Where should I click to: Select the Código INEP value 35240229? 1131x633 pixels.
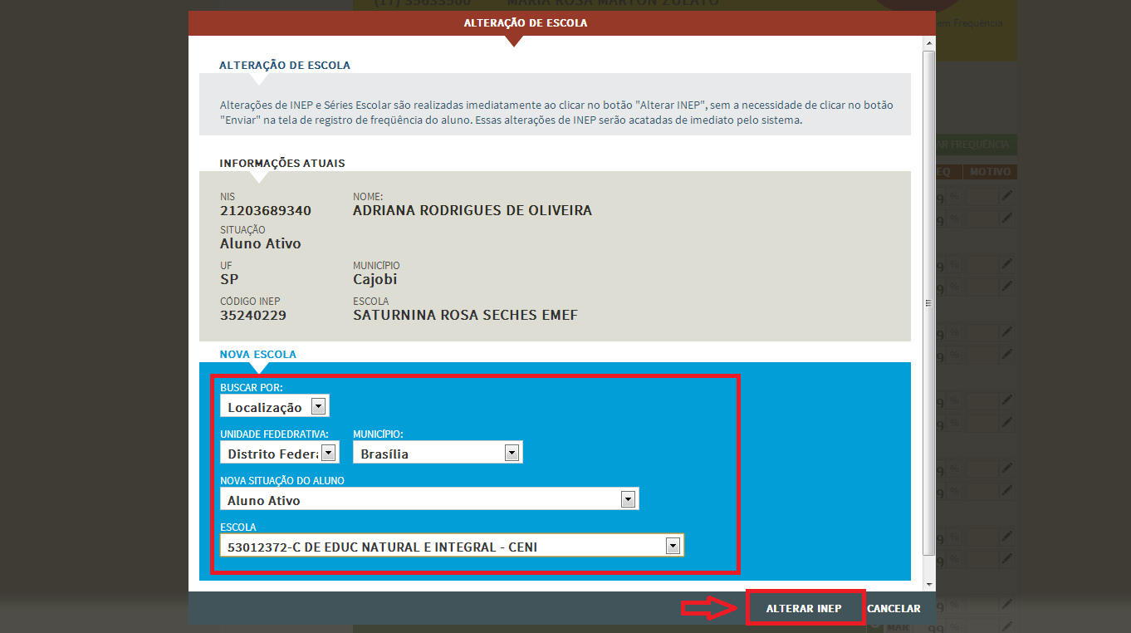click(254, 316)
